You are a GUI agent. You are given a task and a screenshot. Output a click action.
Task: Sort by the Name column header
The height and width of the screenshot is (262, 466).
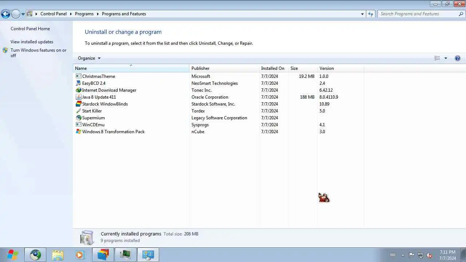(131, 68)
